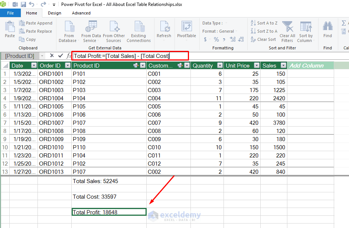Select all rows via top-left corner
The width and height of the screenshot is (349, 228).
tap(5, 65)
